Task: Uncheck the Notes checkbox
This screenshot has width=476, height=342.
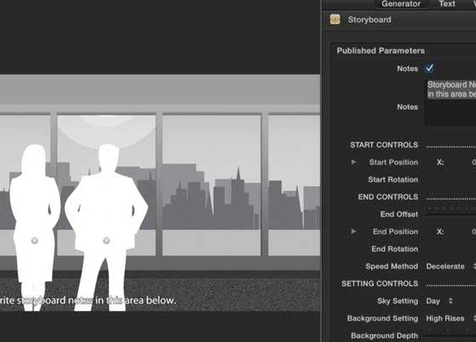Action: pos(429,69)
